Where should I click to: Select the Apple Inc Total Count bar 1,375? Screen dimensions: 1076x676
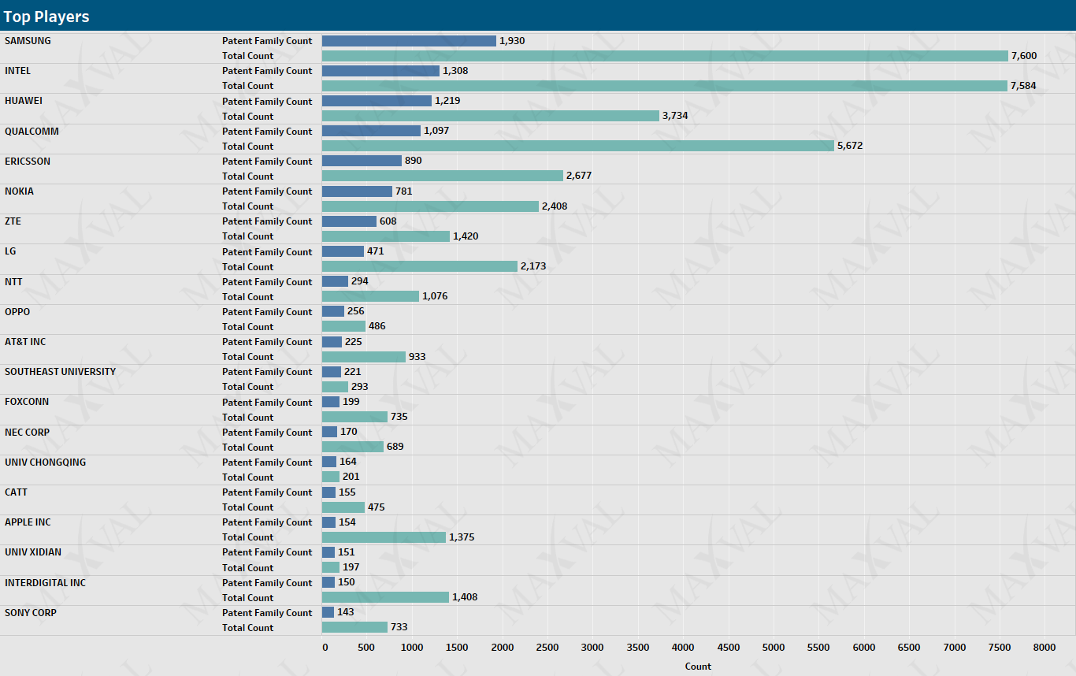coord(384,537)
